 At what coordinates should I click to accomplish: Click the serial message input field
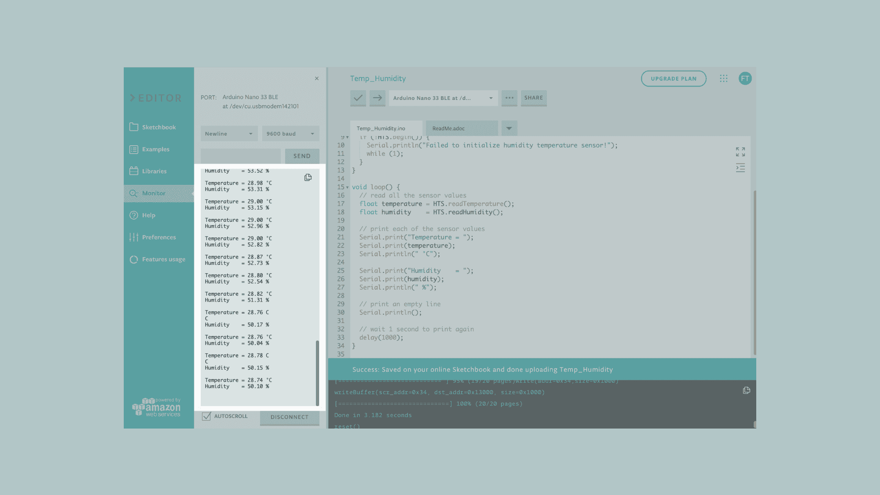(241, 156)
